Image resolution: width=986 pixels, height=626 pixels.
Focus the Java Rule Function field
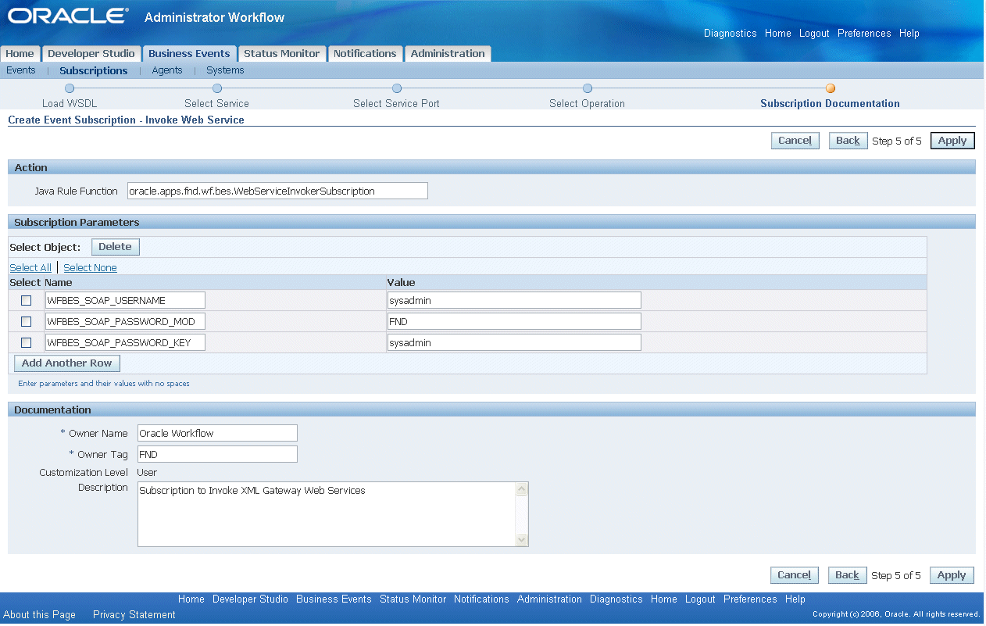coord(277,191)
